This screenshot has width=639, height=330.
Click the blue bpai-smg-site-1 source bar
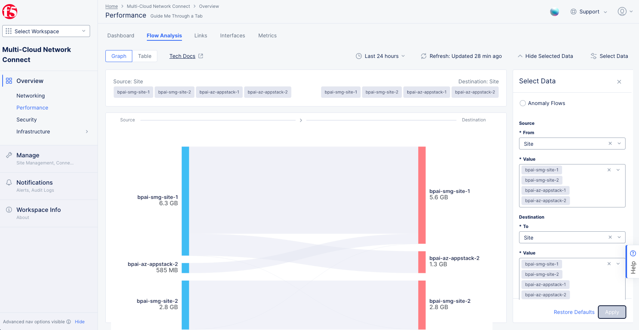(185, 201)
